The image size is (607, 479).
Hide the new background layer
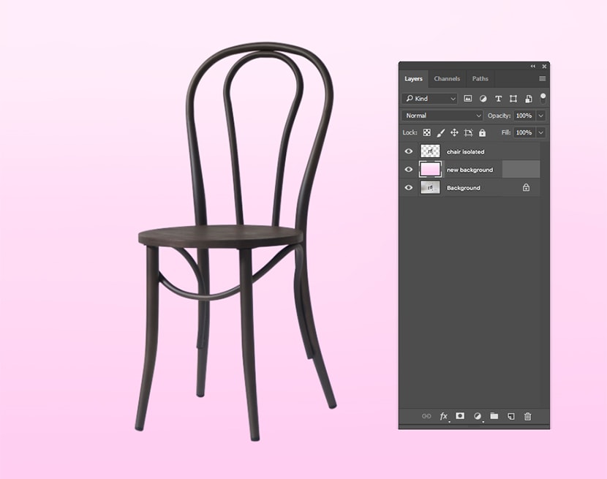point(408,170)
